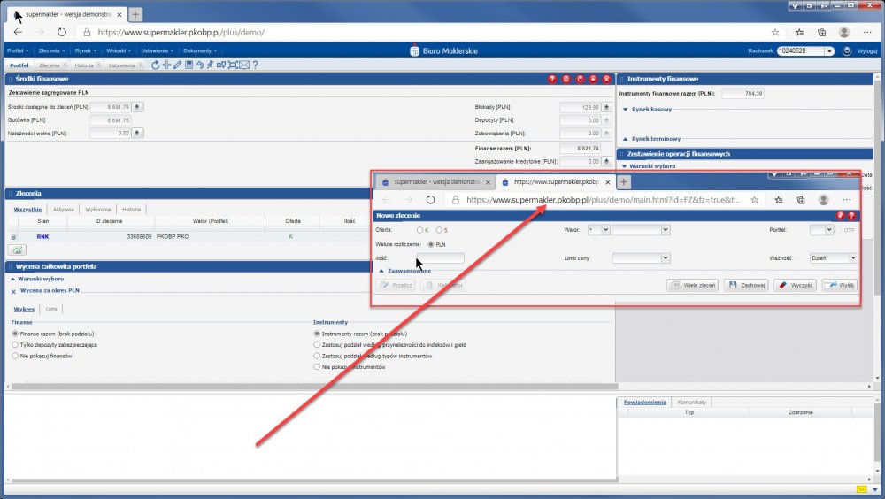Click the red help icon on Środki finansowe header
The width and height of the screenshot is (885, 499).
click(x=552, y=79)
